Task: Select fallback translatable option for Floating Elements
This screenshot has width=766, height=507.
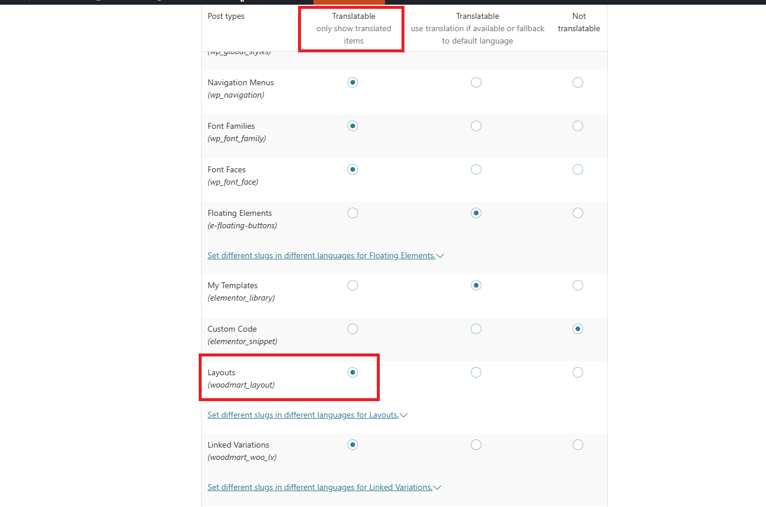Action: click(x=476, y=213)
